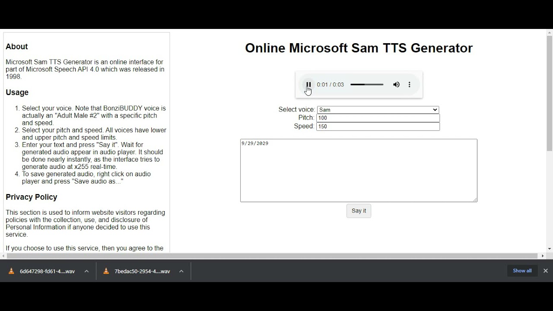Image resolution: width=553 pixels, height=311 pixels.
Task: Click the Speed label
Action: [x=304, y=127]
